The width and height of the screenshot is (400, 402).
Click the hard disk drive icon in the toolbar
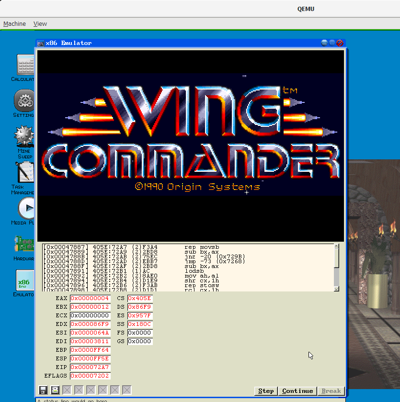pos(55,390)
